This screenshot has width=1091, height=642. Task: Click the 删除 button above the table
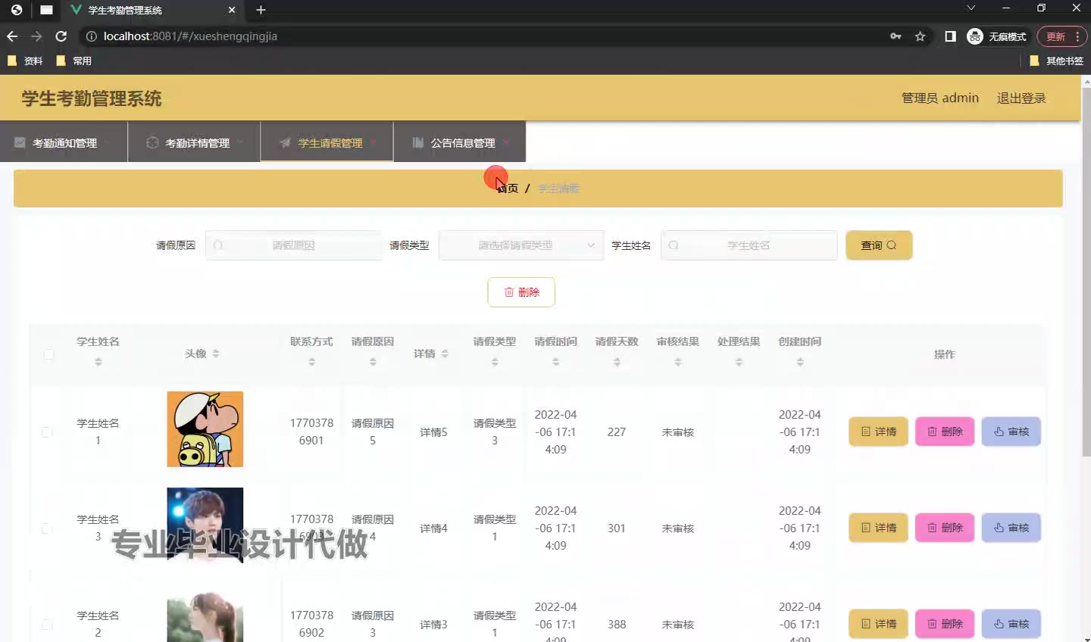521,292
